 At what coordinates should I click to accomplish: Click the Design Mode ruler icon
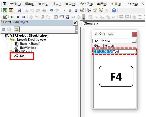(82, 10)
